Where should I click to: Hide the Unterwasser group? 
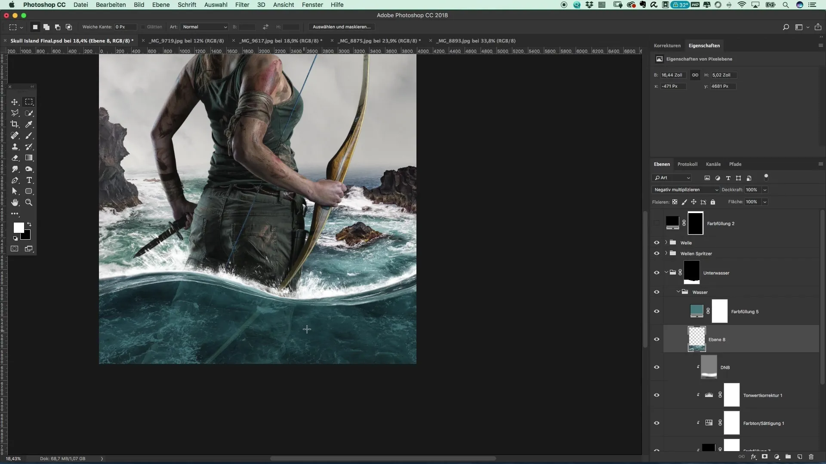[656, 273]
